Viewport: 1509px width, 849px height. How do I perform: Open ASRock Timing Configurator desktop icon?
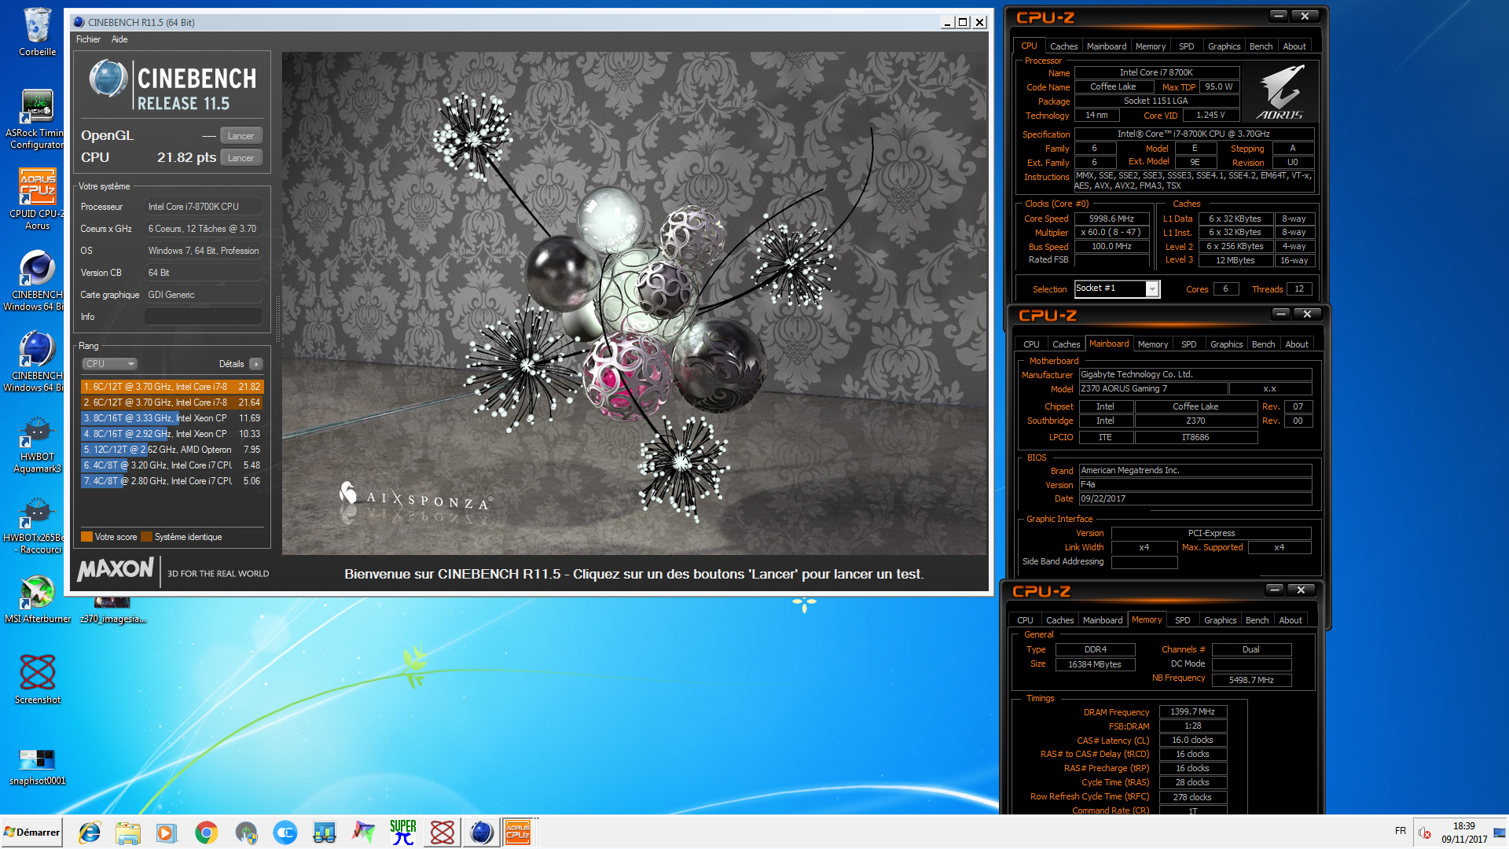tap(36, 118)
